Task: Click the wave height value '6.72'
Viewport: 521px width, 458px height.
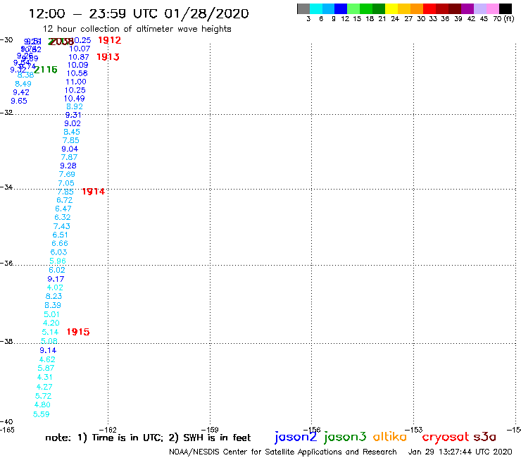Action: point(65,200)
